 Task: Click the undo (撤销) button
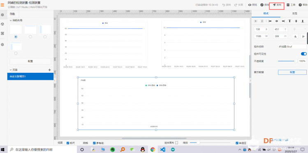pos(227,5)
